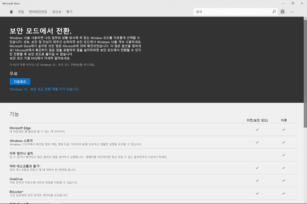
Task: Click the 무료 price label
Action: [13, 74]
